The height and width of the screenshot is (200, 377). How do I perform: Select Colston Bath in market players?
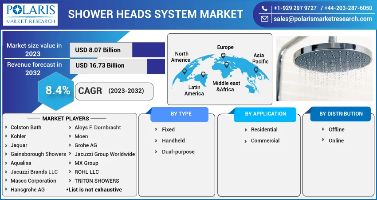26,128
